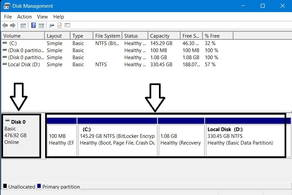
Task: Sort by the Status column header
Action: tap(135, 36)
